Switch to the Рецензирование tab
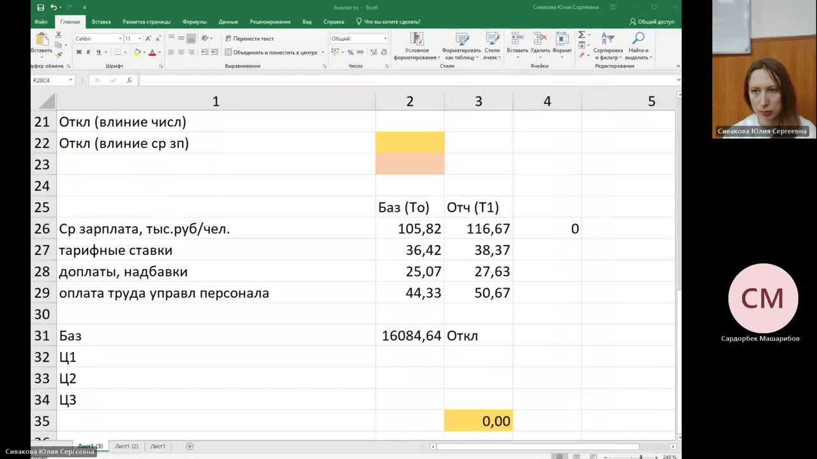Viewport: 817px width, 459px height. click(270, 22)
